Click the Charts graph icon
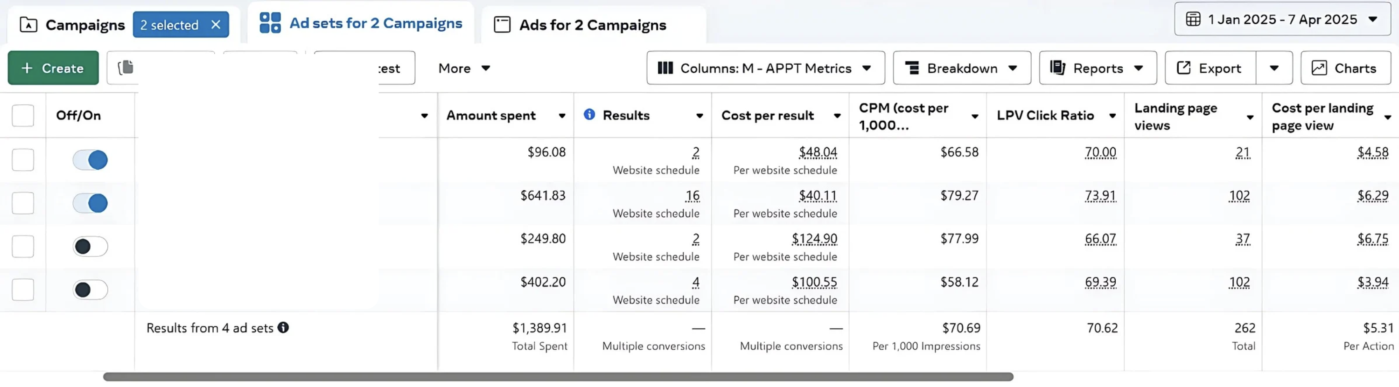 coord(1319,68)
